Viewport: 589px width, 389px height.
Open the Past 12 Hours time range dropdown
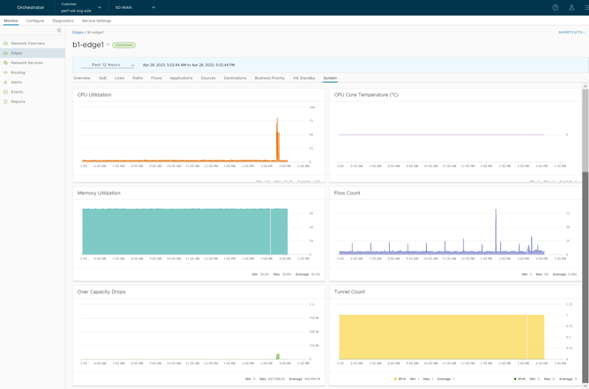point(108,65)
